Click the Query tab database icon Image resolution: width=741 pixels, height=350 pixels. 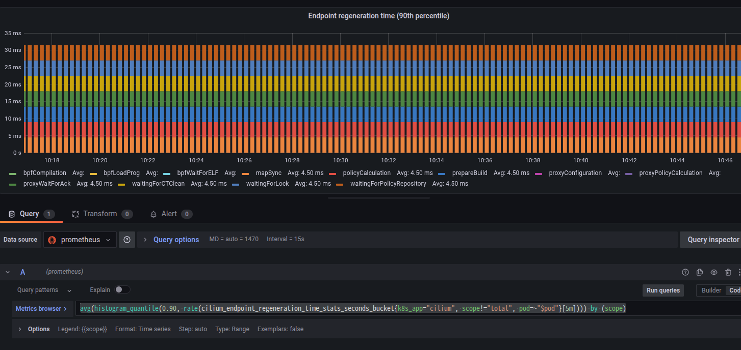click(x=12, y=214)
